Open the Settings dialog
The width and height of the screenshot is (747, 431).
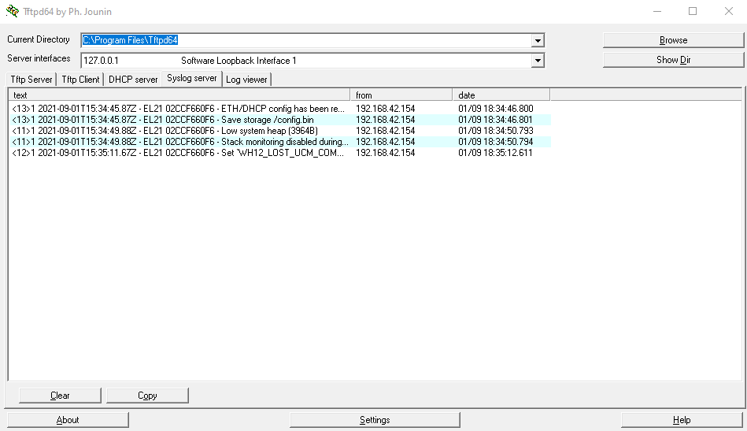point(375,420)
